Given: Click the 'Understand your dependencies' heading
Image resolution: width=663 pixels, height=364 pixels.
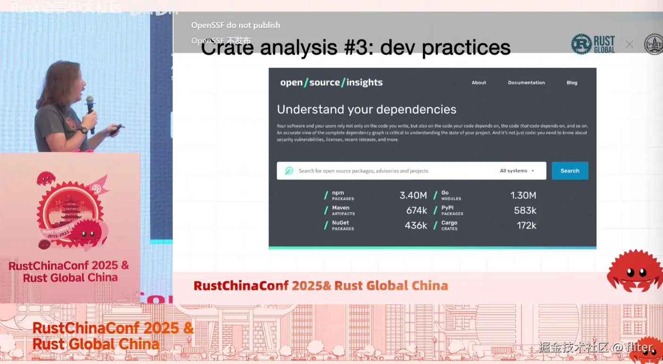Looking at the screenshot, I should coord(366,109).
